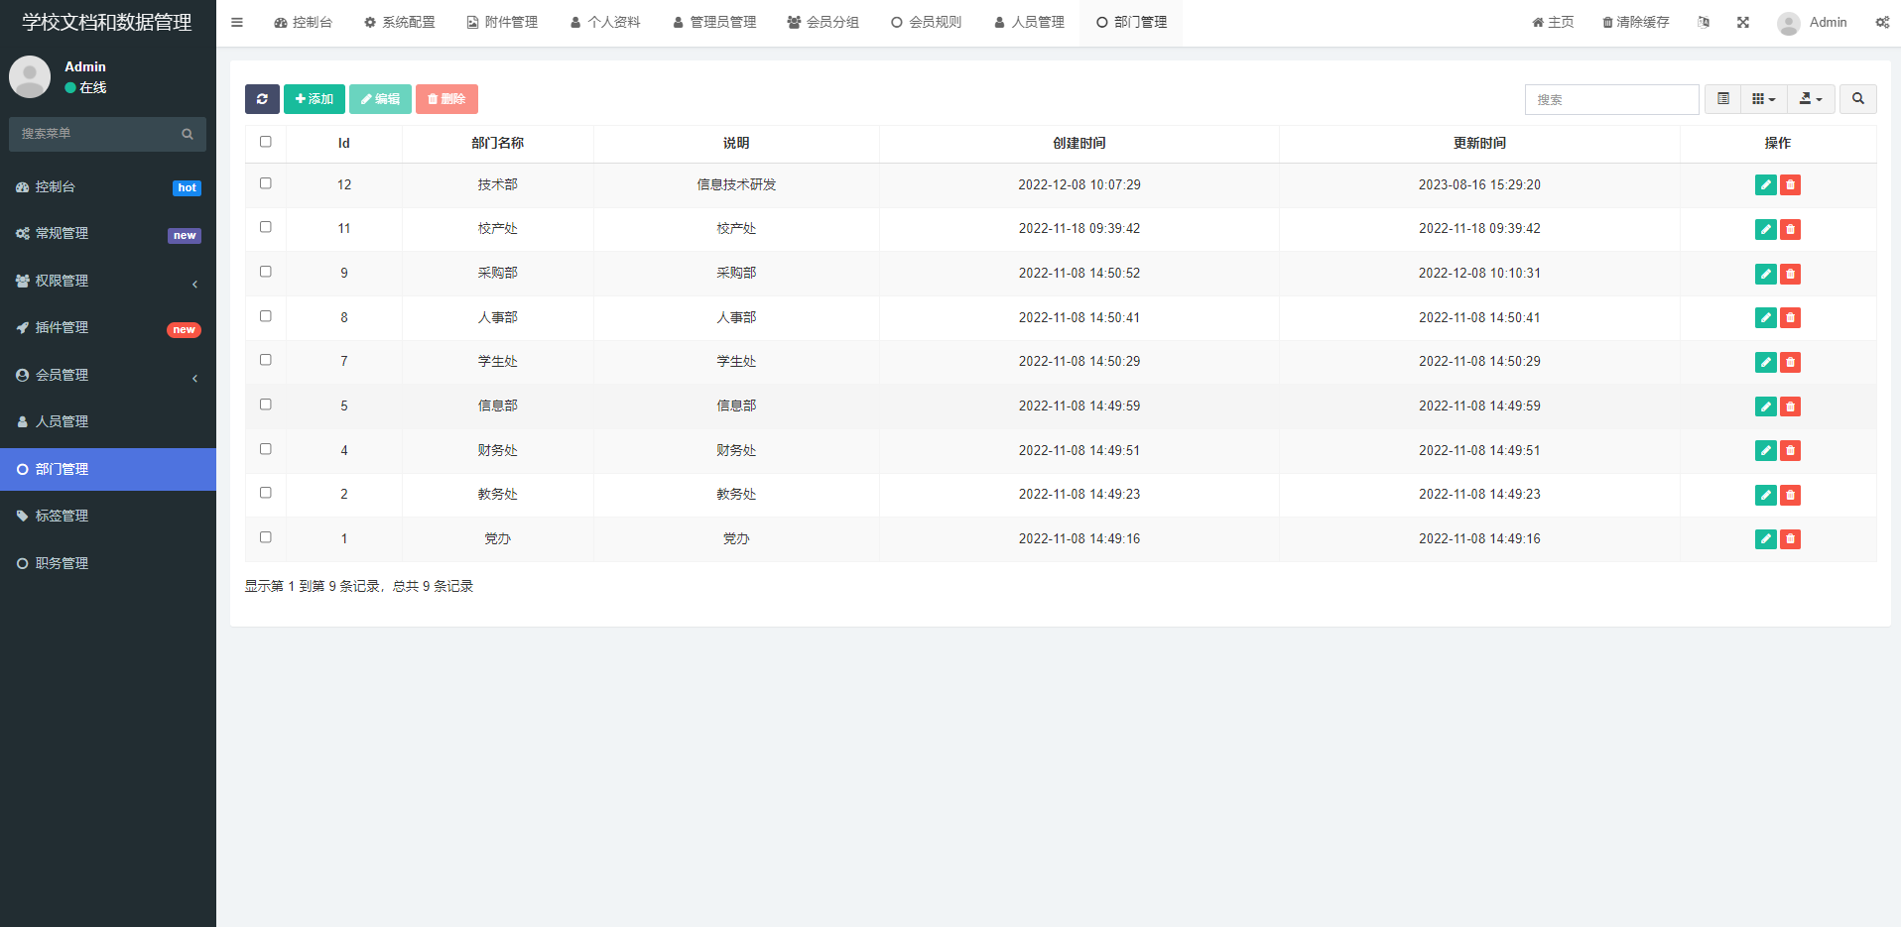Toggle fullscreen mode icon in header
The image size is (1901, 927).
pyautogui.click(x=1743, y=22)
